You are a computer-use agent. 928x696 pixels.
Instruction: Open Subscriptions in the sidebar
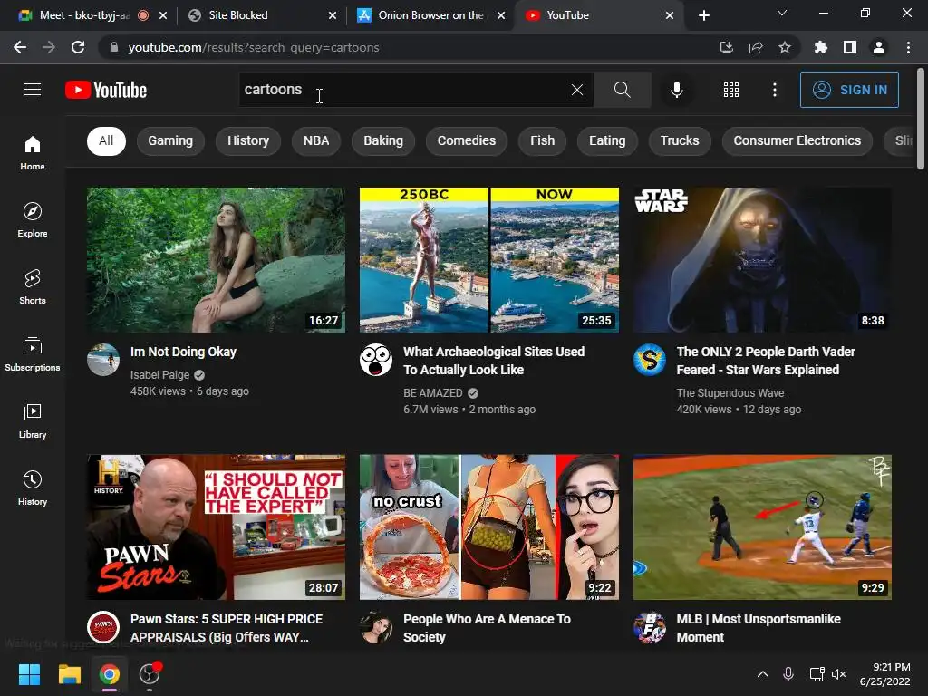click(x=33, y=354)
